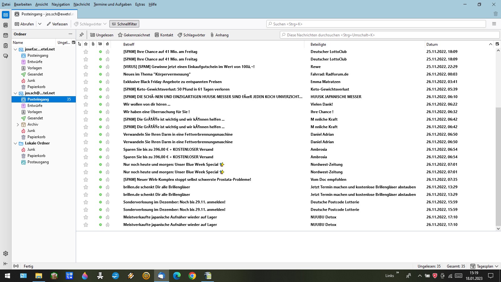The height and width of the screenshot is (282, 501).
Task: Click junk icon on Emma Matratzen row
Action: click(x=107, y=82)
